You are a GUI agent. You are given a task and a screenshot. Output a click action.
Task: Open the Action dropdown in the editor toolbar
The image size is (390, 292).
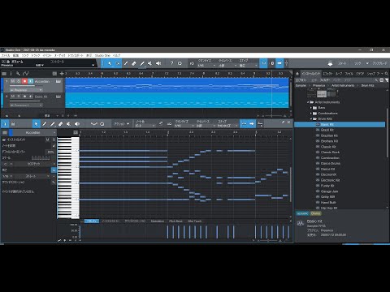tap(122, 124)
